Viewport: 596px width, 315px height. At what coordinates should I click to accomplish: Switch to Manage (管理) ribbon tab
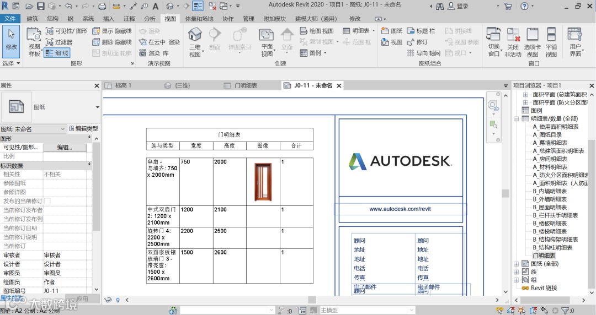(x=248, y=19)
